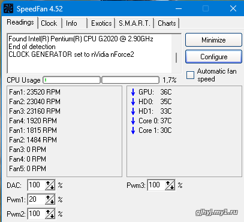Click the 'HD1: 33C' temperature text
This screenshot has height=222, width=244.
click(x=155, y=111)
